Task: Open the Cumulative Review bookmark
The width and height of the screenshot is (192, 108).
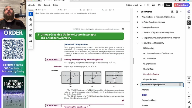Action: coord(151,74)
